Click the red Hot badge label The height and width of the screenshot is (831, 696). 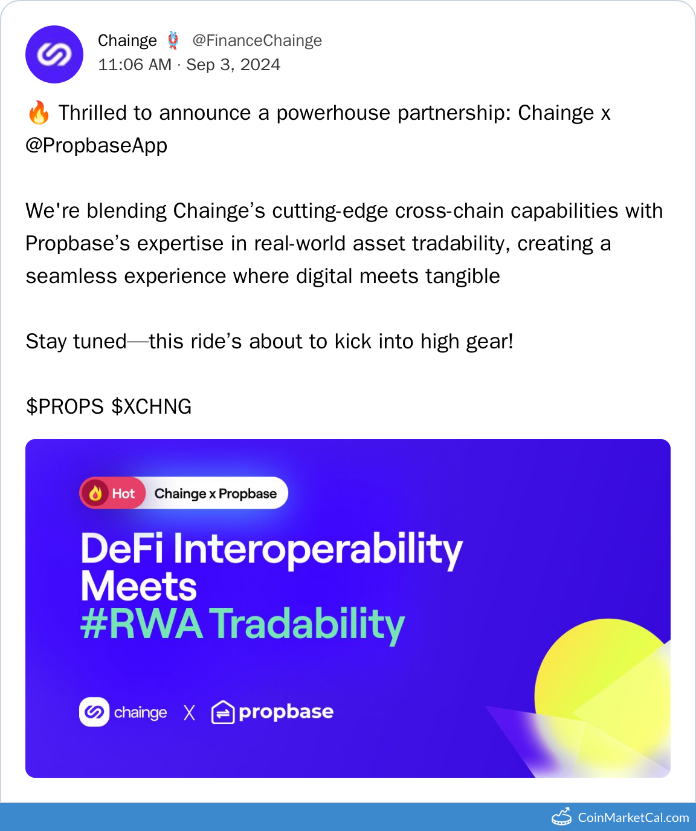pyautogui.click(x=123, y=494)
